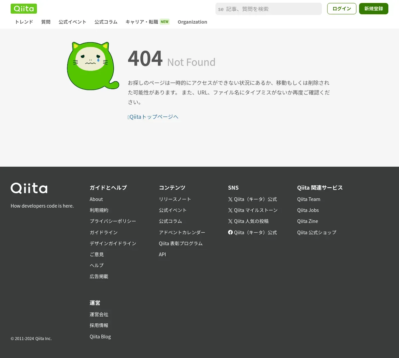
Task: Open the キャリア・転職 NEW tab
Action: coord(148,22)
